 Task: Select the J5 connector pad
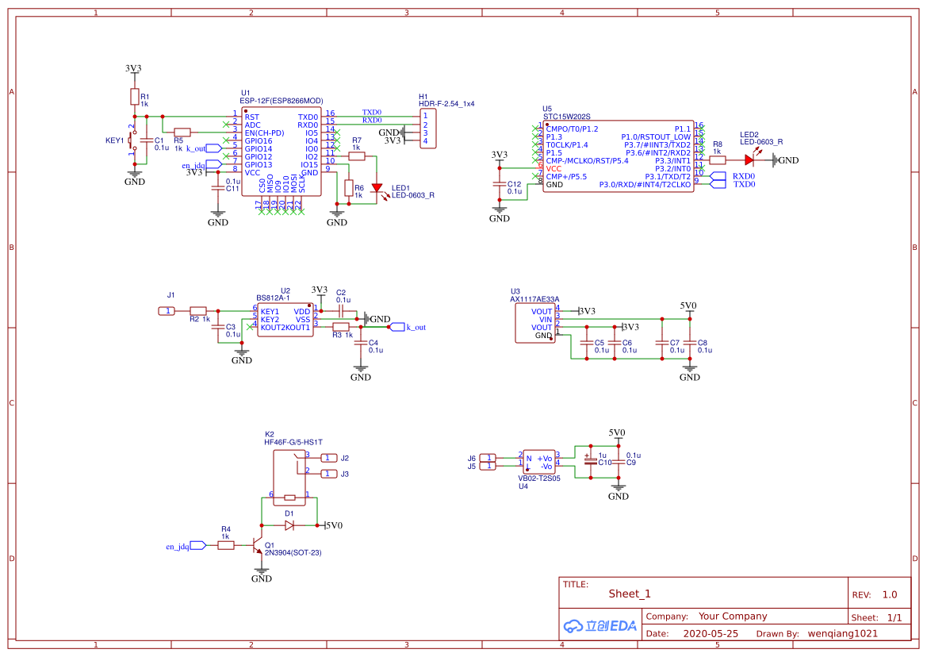pos(488,466)
